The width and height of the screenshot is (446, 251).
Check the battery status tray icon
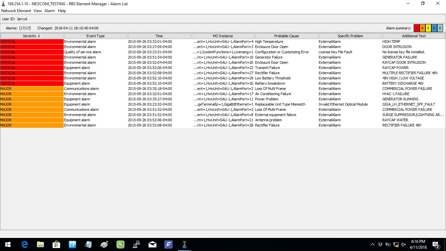[388, 244]
